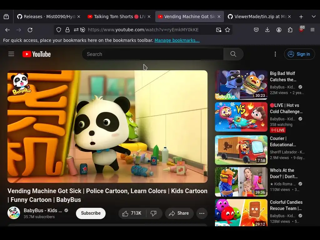
Task: Subscribe to BabyBus channel
Action: coord(91,213)
